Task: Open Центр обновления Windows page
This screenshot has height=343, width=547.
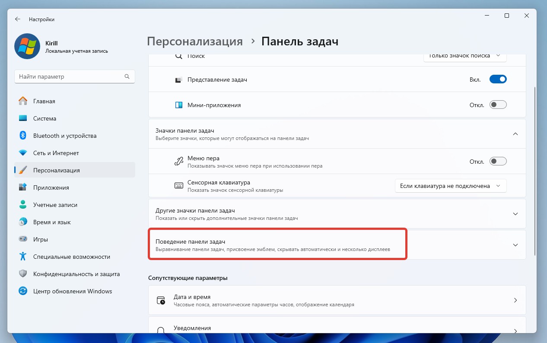Action: click(x=75, y=291)
